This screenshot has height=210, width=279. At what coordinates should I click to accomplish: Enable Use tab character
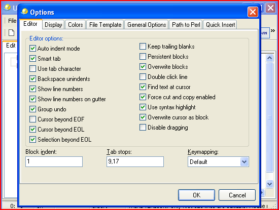tap(32, 69)
